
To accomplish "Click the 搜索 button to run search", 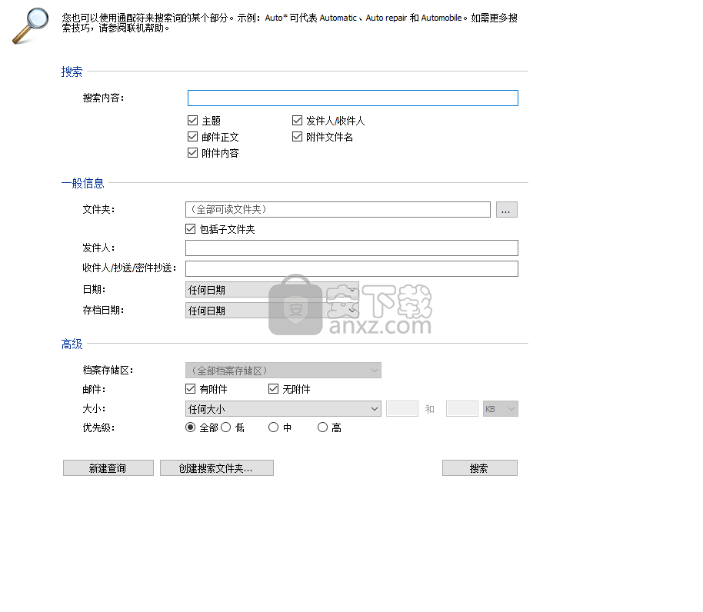I will pyautogui.click(x=480, y=468).
